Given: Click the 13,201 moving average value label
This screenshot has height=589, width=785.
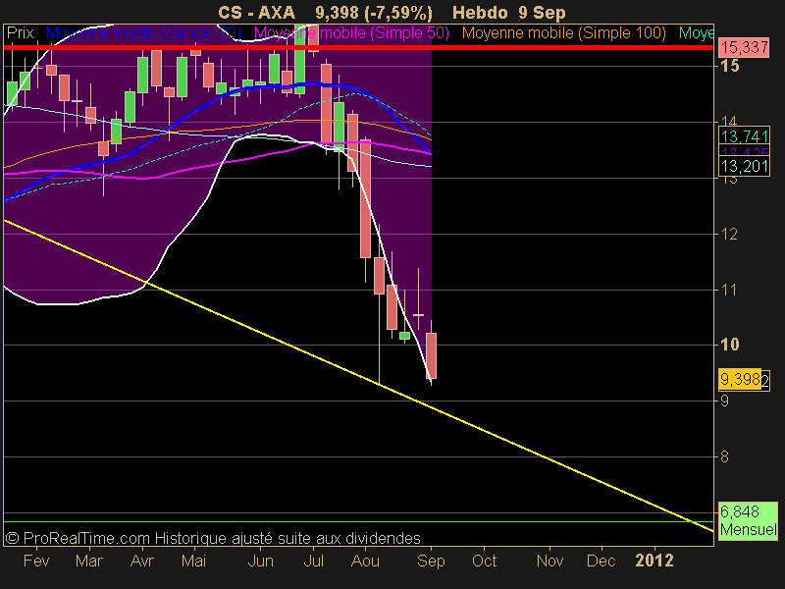Looking at the screenshot, I should 745,166.
